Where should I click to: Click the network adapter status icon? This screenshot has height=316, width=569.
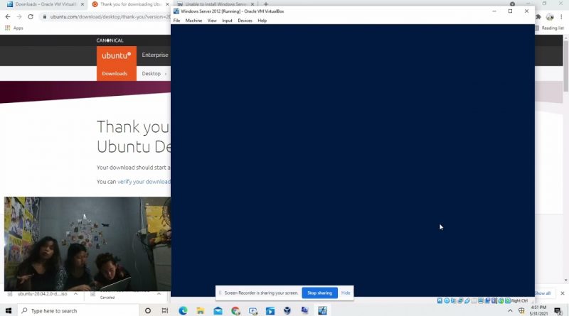[460, 301]
